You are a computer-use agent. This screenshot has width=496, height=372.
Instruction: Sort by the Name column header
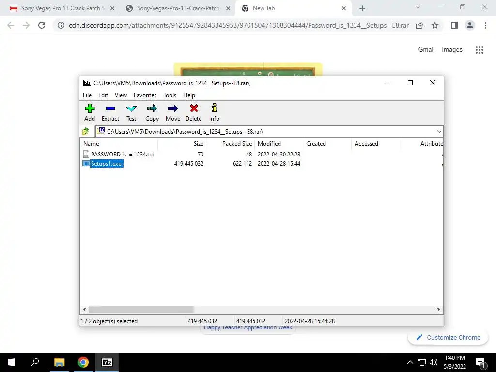tap(119, 143)
